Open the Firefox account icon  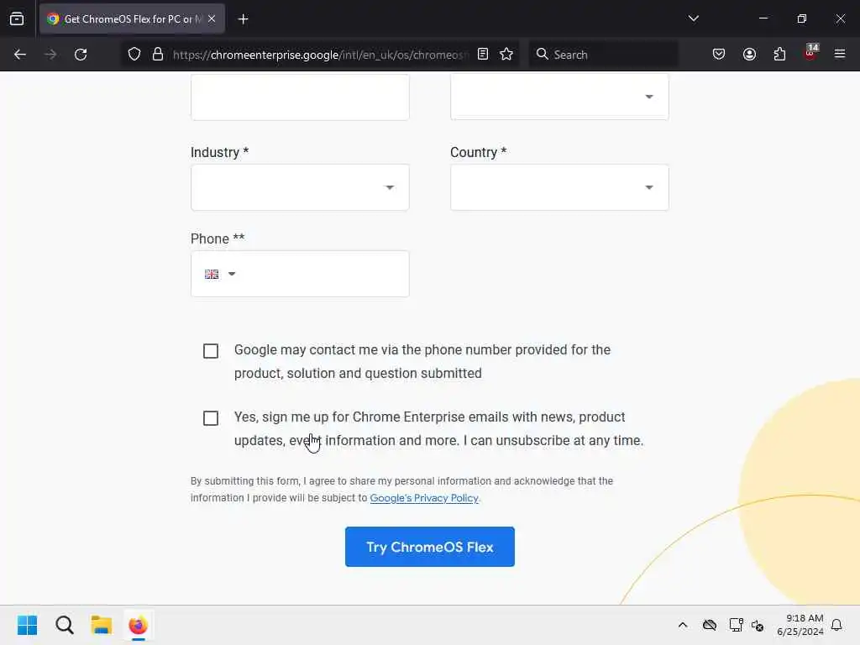click(x=749, y=54)
